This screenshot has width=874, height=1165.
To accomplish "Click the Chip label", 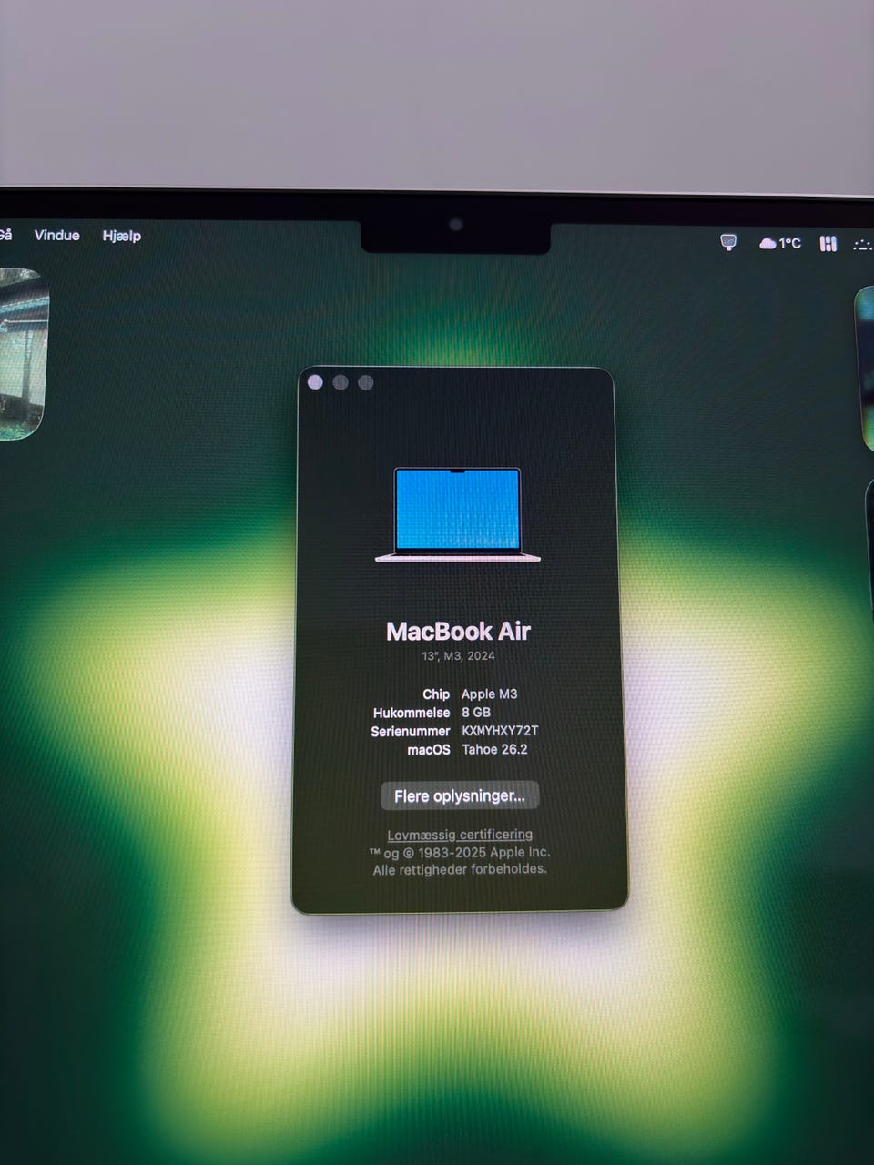I will [436, 694].
